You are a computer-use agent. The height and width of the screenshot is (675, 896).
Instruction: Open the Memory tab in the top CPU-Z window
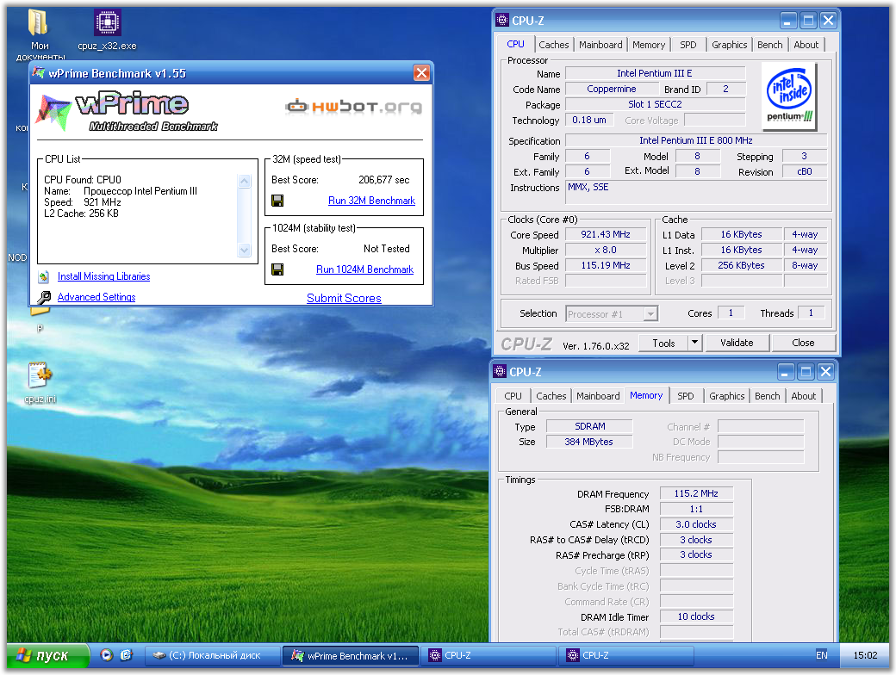pos(649,45)
